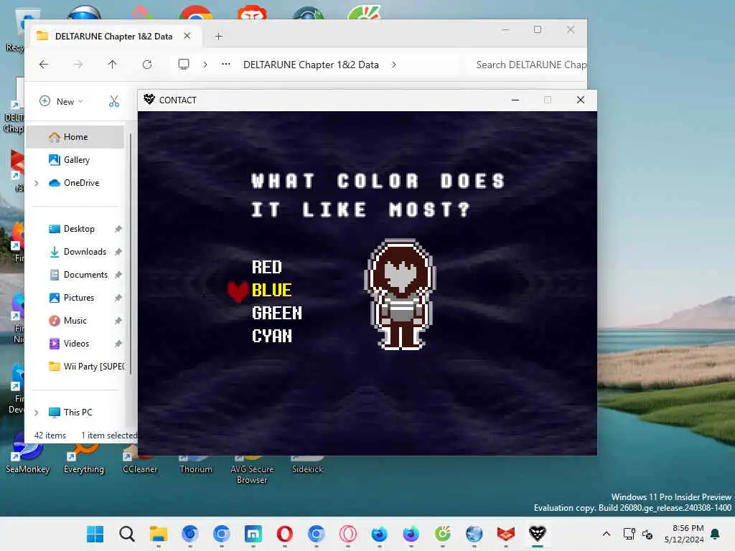Open the New item dropdown in Explorer
This screenshot has width=735, height=551.
[62, 101]
